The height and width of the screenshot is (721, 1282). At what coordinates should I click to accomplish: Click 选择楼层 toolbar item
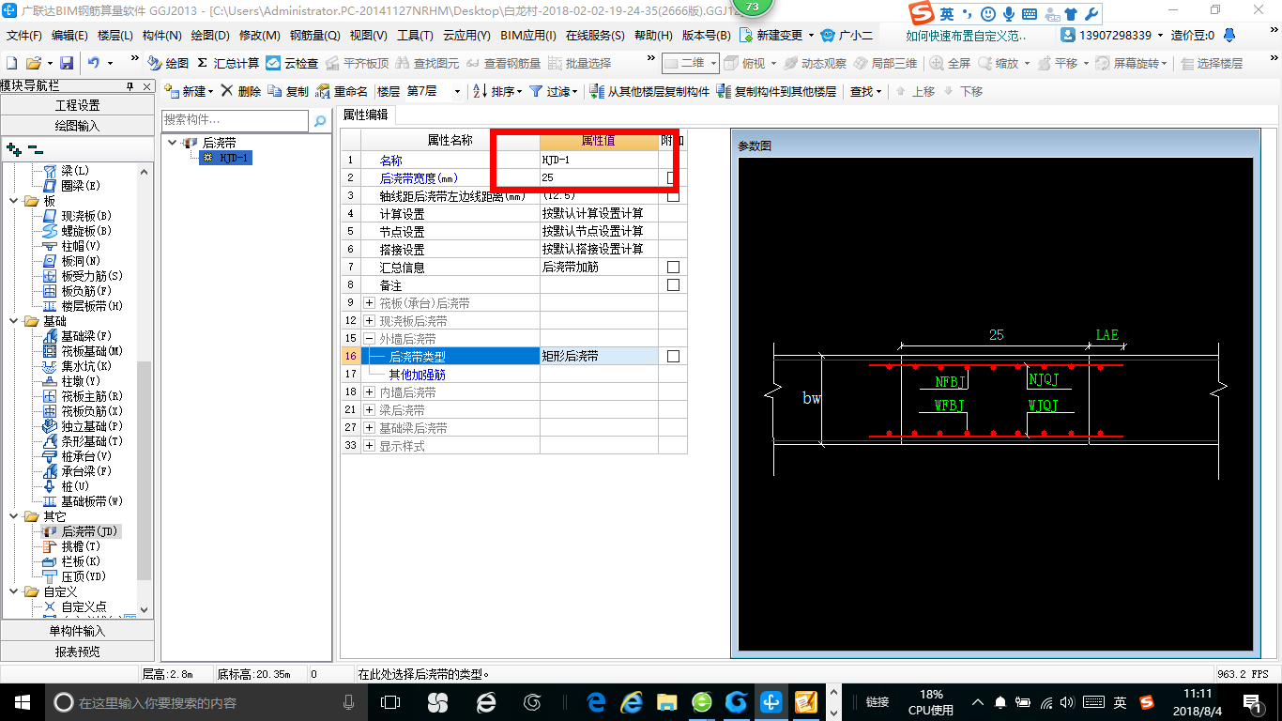[x=1212, y=63]
